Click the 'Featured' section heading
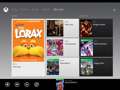120x90 pixels. (14, 16)
